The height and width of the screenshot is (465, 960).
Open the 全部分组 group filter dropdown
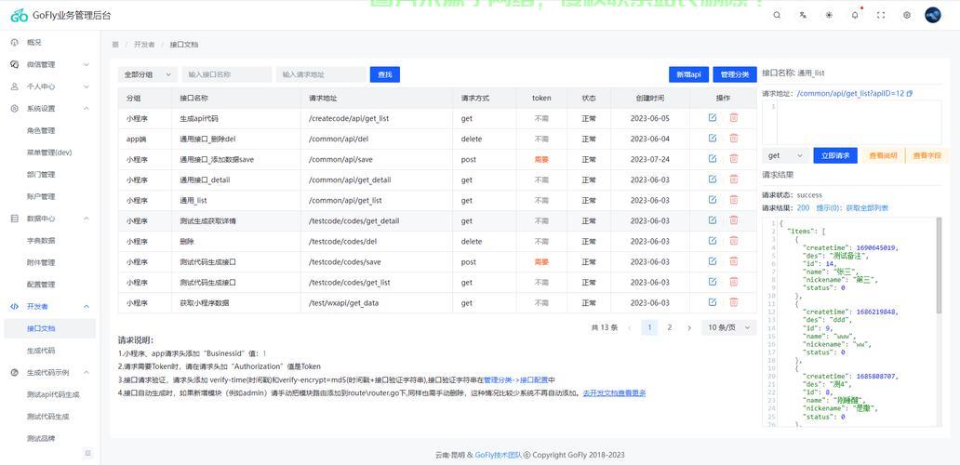coord(148,74)
